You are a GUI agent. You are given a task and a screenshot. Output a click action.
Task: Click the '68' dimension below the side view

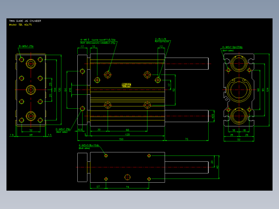click(x=127, y=130)
